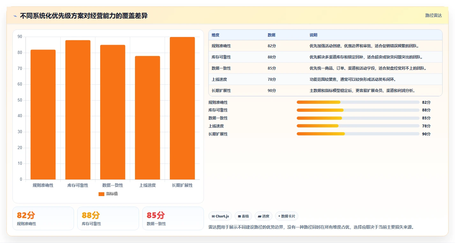Screen dimensions: 455x243
Task: Click the 长期扩展性 x-axis label
Action: tap(182, 185)
